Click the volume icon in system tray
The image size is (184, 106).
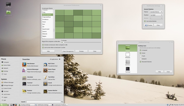[172, 105]
